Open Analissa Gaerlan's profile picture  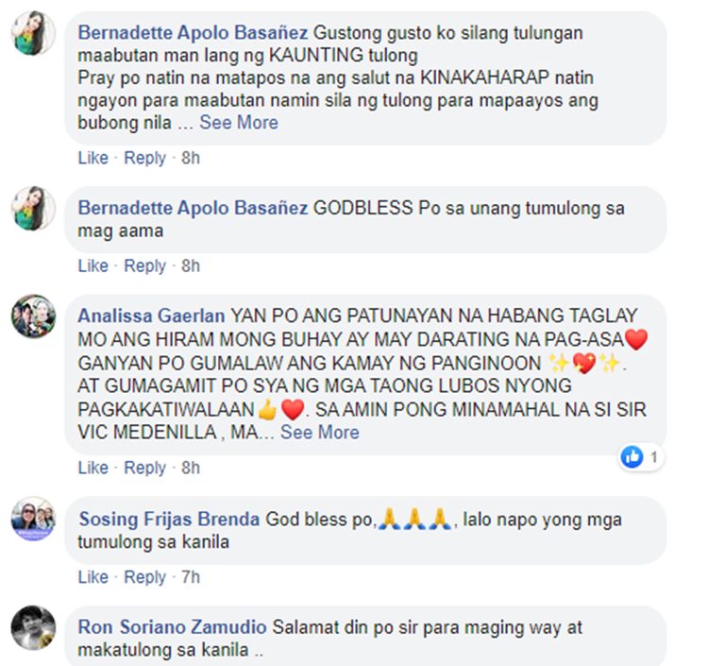coord(33,316)
